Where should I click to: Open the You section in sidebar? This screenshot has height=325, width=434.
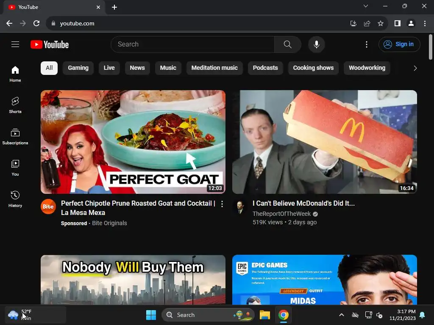click(15, 168)
